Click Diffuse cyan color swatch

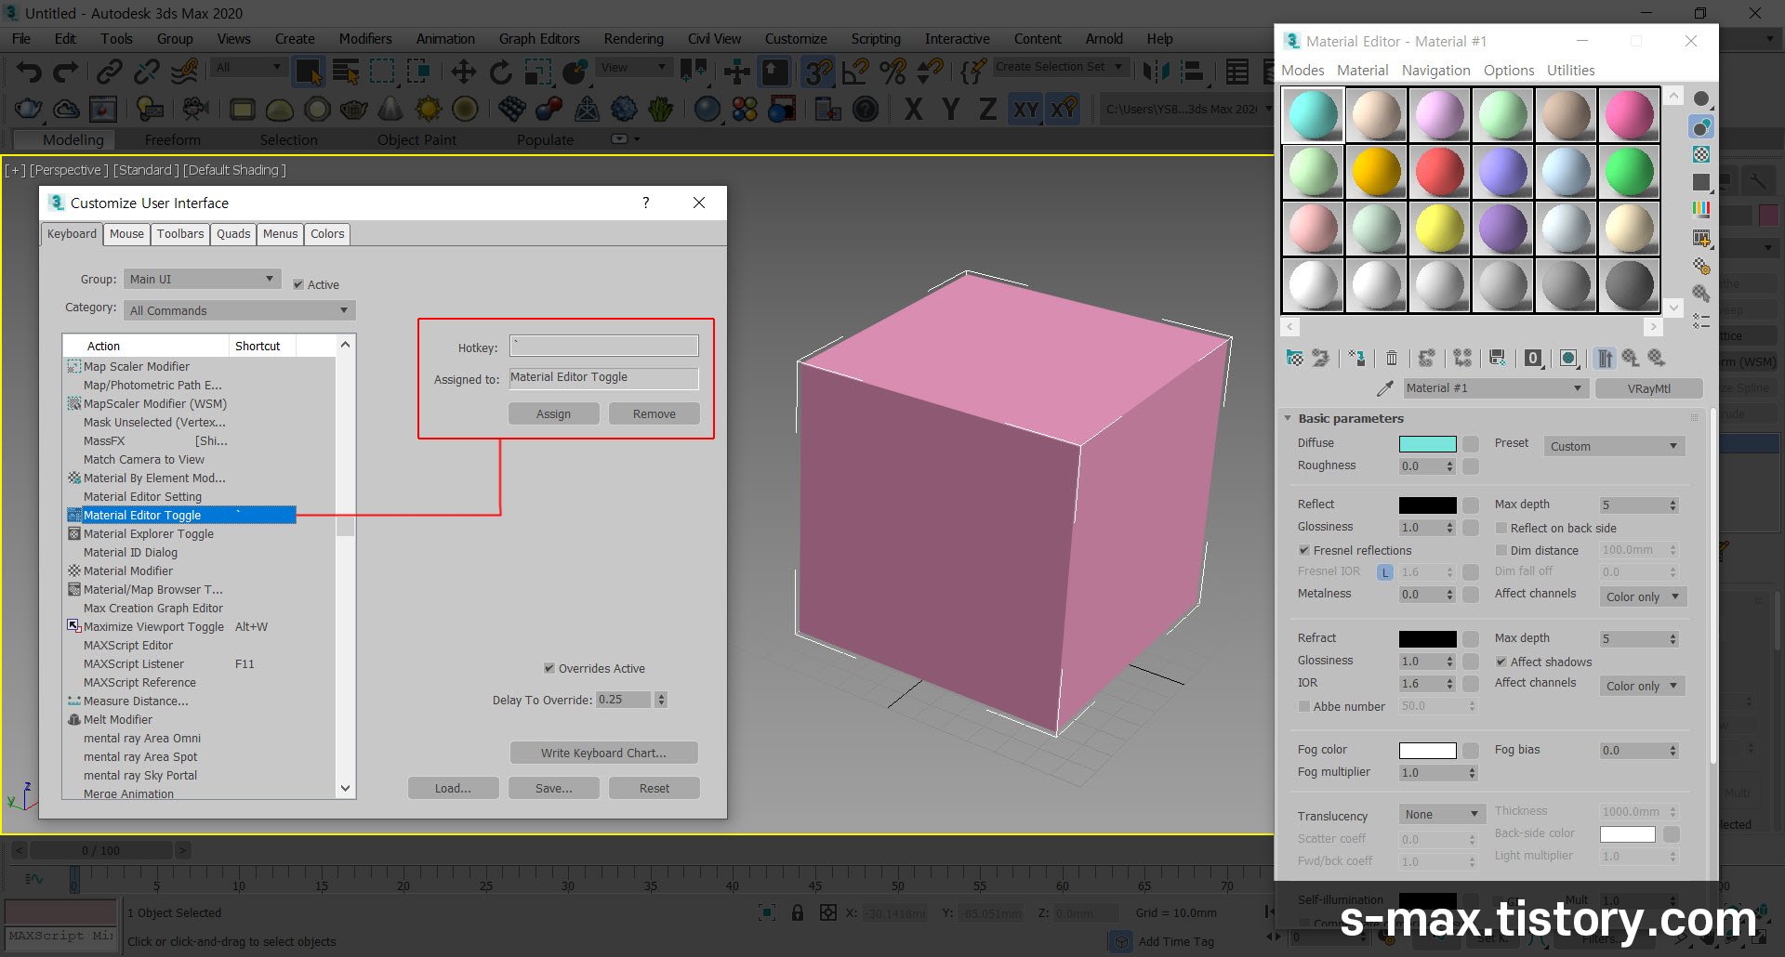[x=1427, y=444]
